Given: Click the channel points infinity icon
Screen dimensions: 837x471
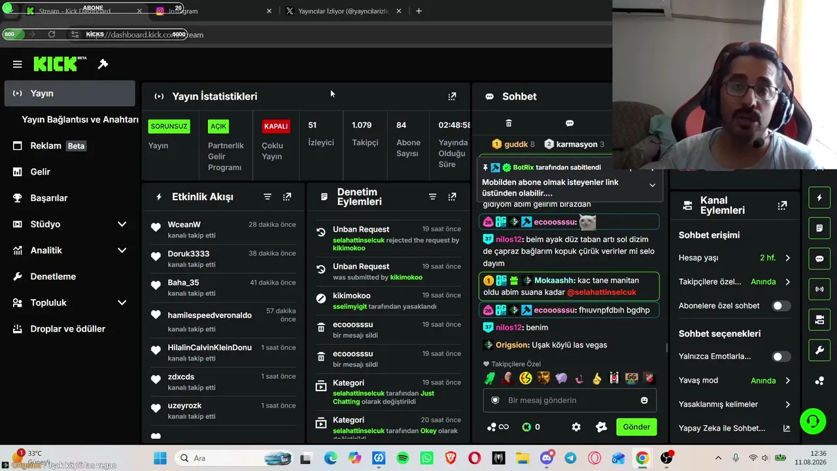Looking at the screenshot, I should point(498,427).
